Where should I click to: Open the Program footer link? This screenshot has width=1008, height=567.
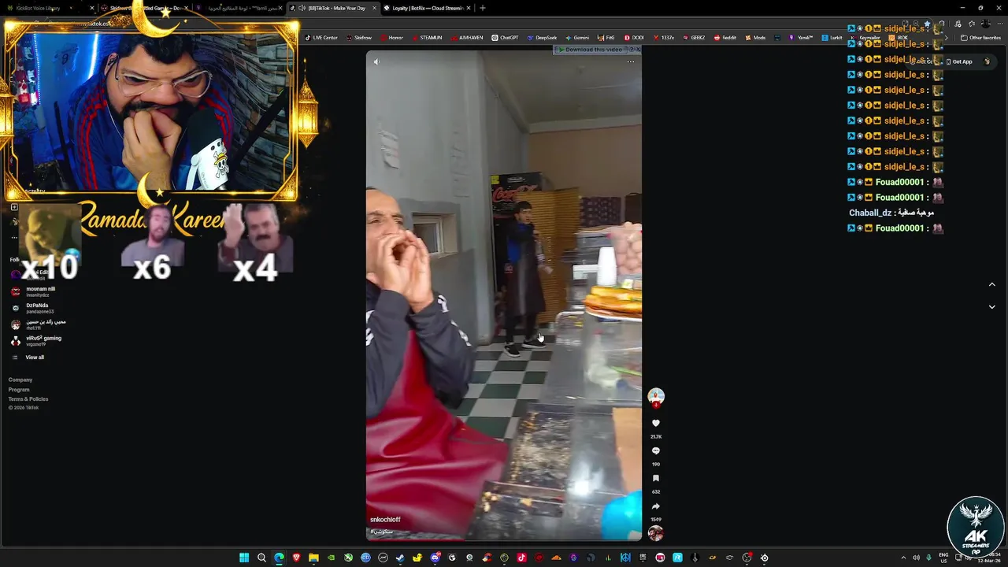point(19,389)
